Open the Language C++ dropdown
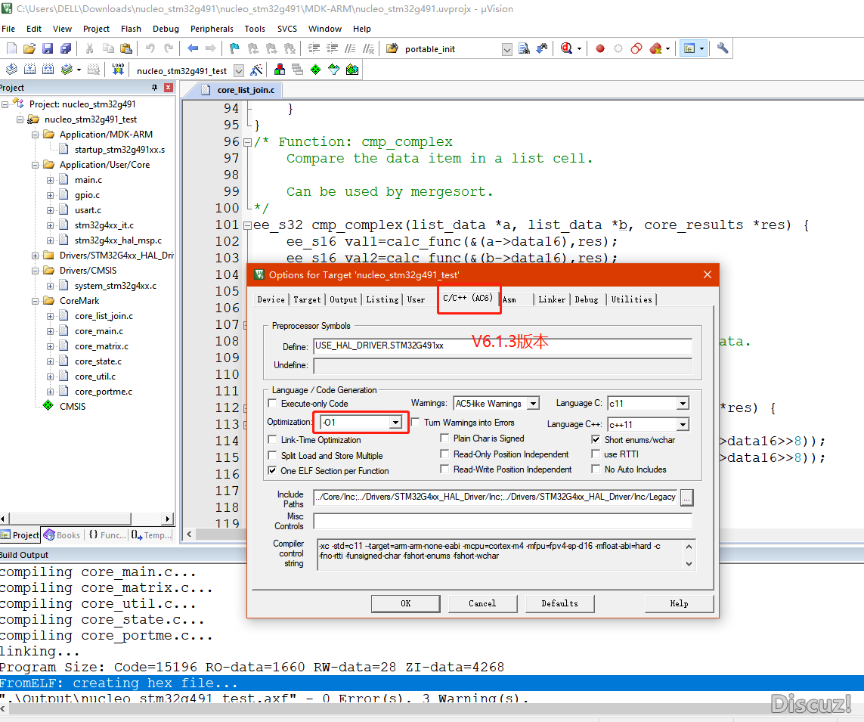 pos(683,424)
